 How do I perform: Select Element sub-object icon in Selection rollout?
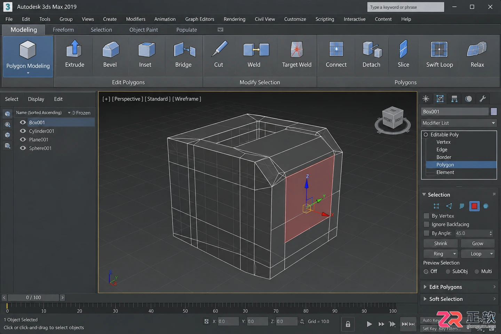[486, 206]
